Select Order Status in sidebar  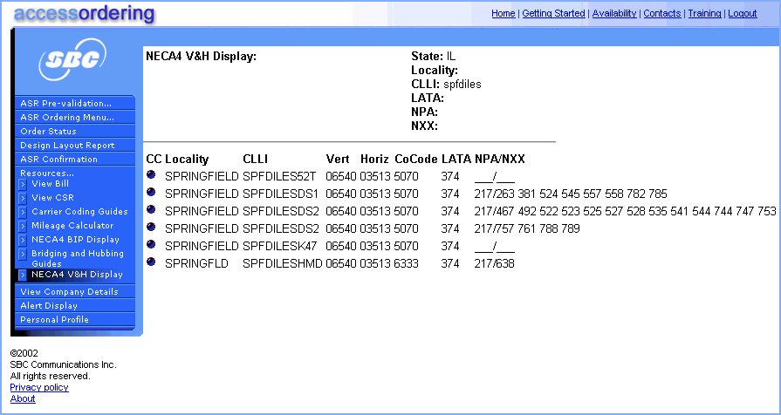tap(48, 131)
